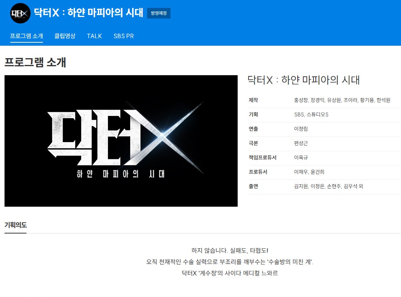Click the 기획 row label
The width and height of the screenshot is (401, 297).
(x=254, y=114)
